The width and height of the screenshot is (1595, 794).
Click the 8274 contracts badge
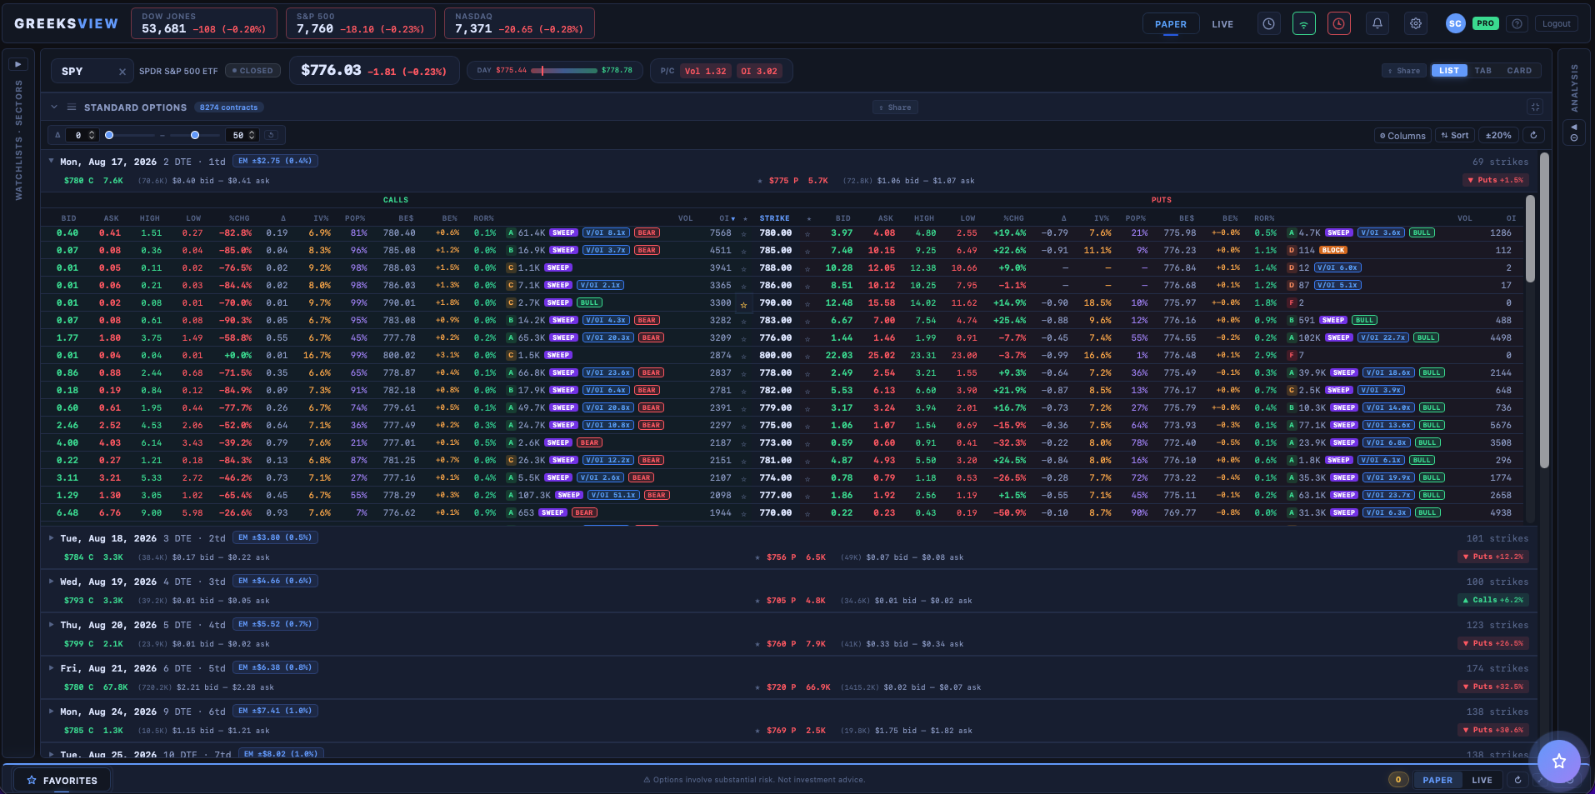click(228, 107)
